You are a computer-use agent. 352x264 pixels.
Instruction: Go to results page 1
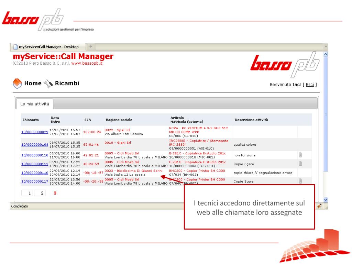click(x=27, y=193)
